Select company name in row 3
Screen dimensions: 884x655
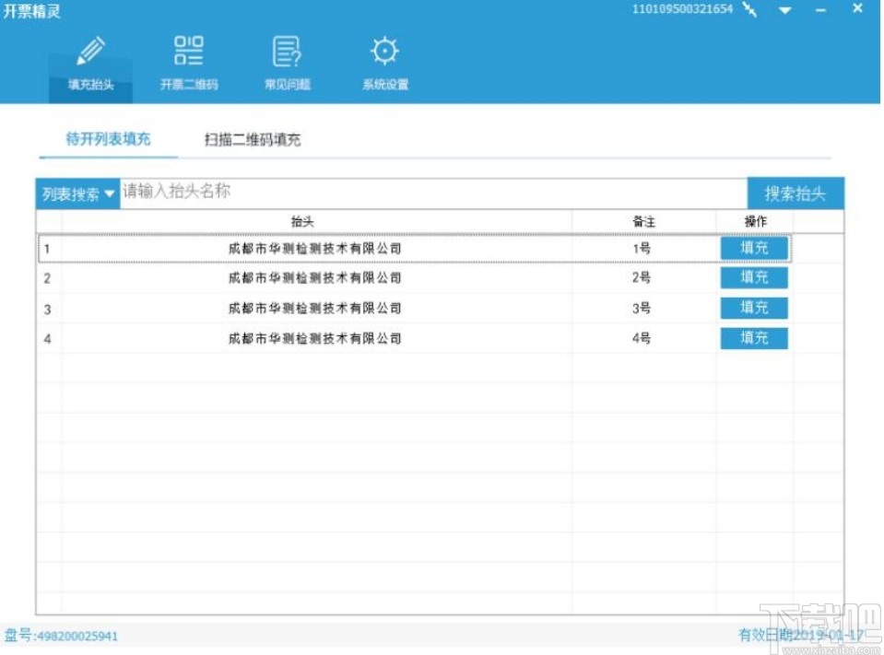pos(314,308)
